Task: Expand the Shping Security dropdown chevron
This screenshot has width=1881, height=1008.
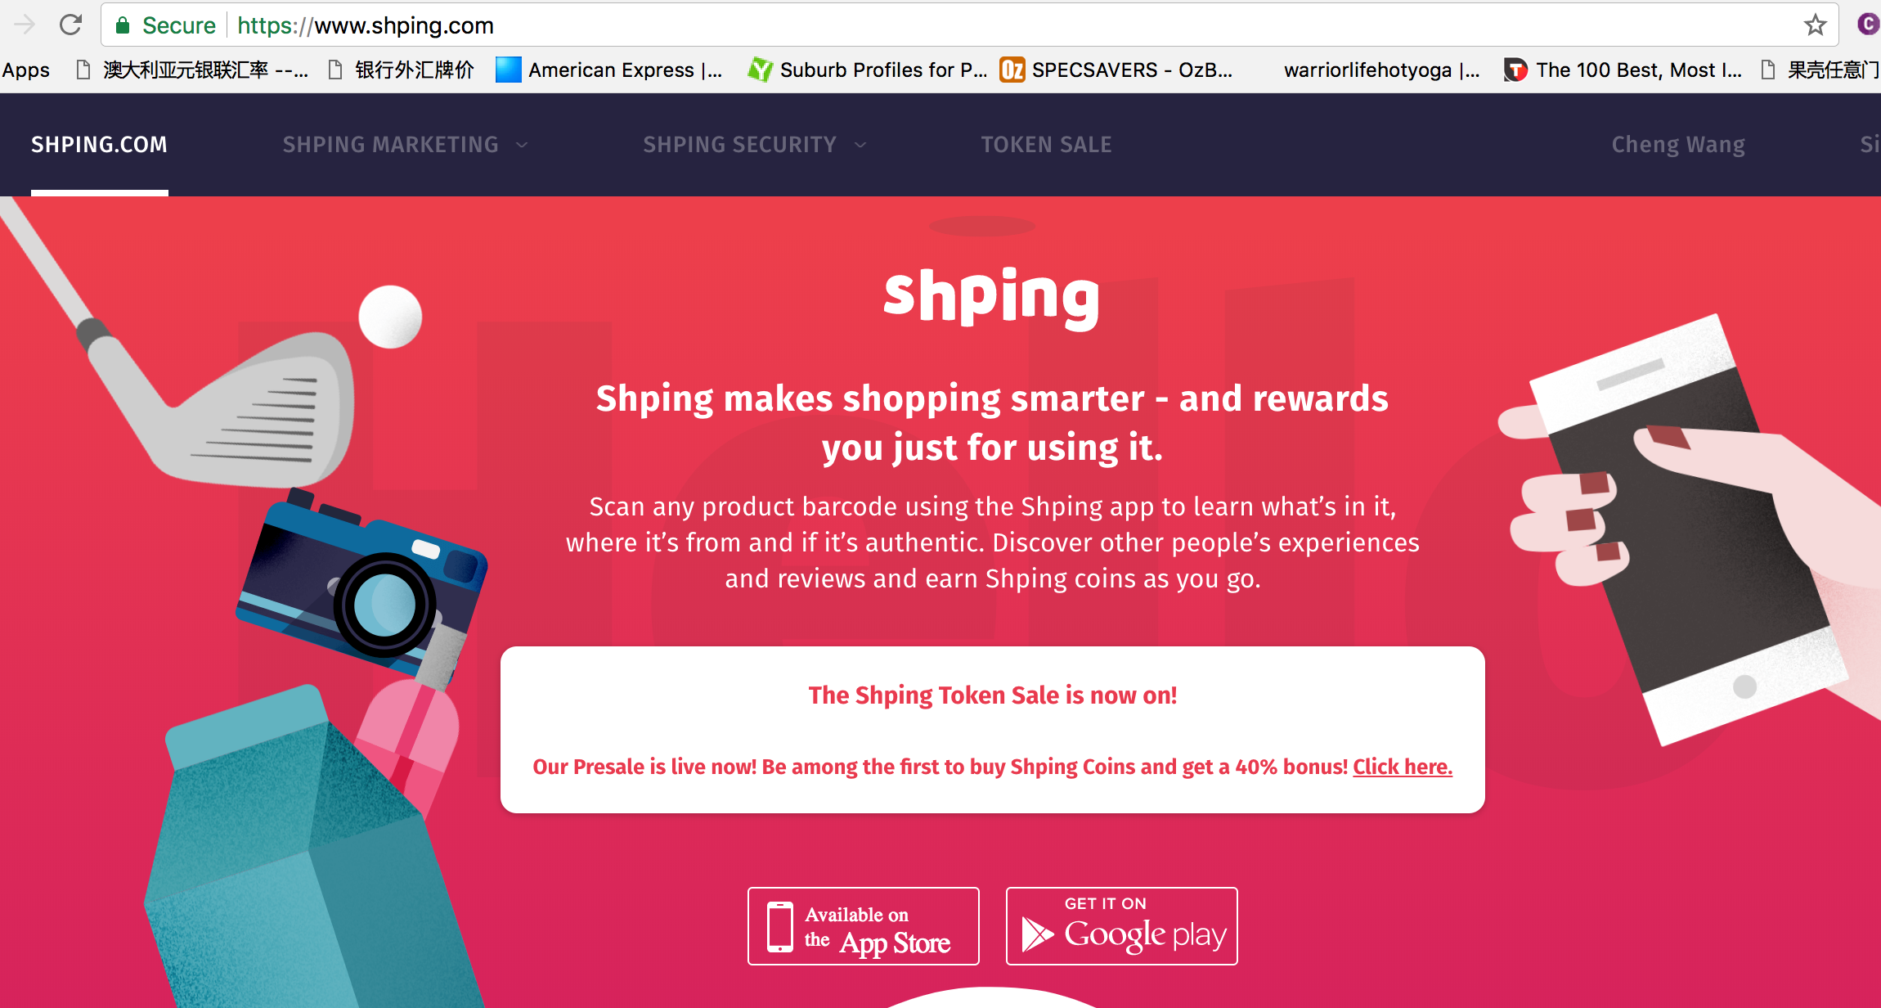Action: (860, 145)
